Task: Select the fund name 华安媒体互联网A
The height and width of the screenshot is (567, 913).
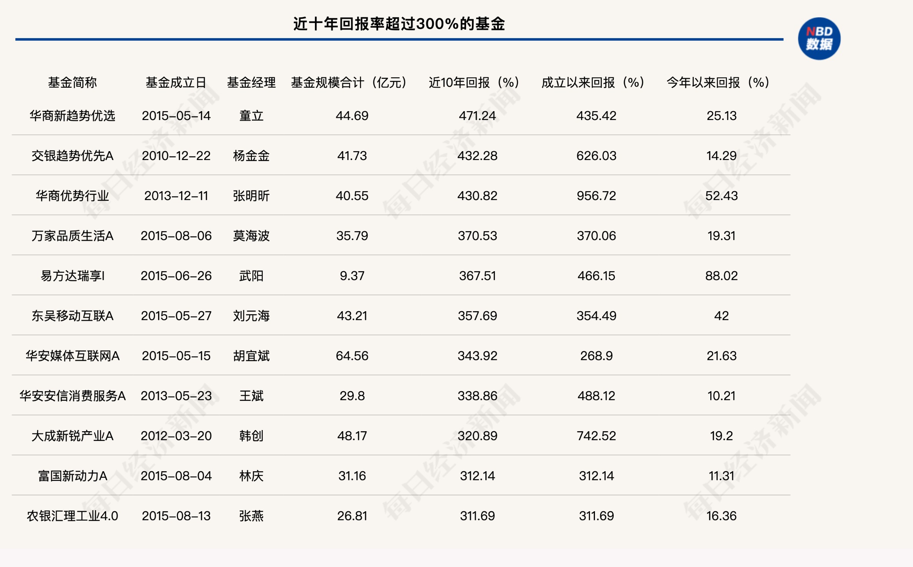Action: coord(72,356)
